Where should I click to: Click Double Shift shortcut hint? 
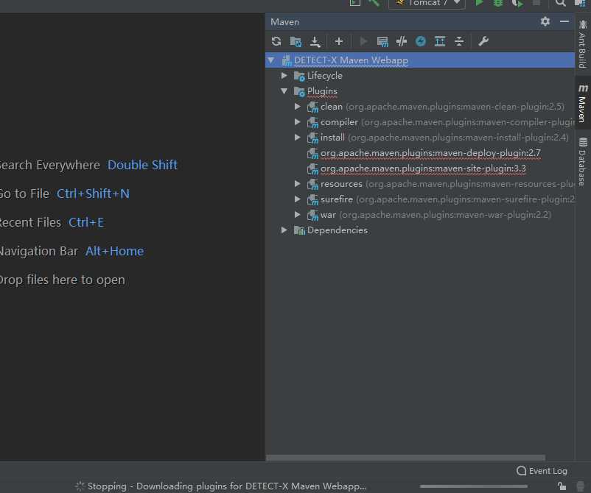click(142, 165)
